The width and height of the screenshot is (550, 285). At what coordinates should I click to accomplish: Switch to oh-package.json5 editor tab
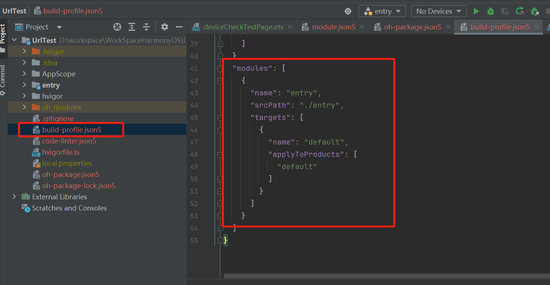413,27
